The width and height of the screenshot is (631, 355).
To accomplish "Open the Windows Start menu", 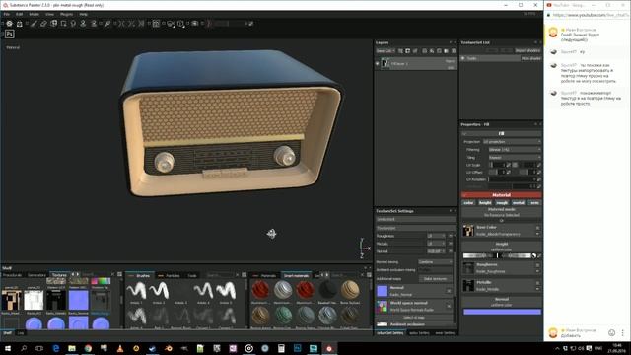I will [x=7, y=348].
